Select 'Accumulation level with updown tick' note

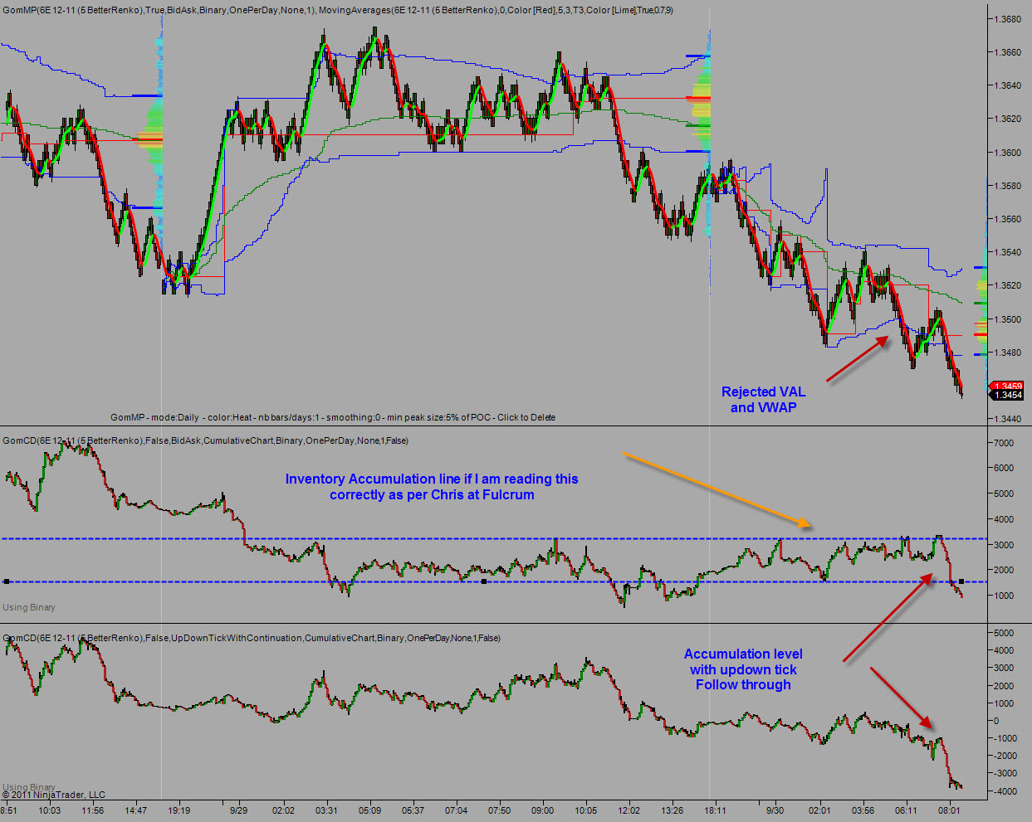743,669
